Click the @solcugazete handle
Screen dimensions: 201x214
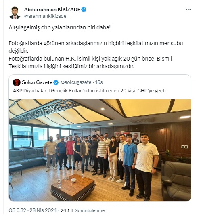coord(76,82)
